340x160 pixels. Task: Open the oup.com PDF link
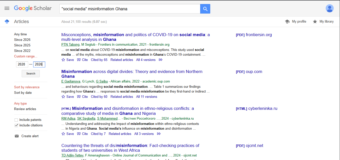click(249, 72)
